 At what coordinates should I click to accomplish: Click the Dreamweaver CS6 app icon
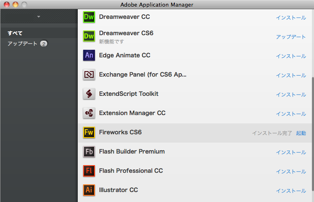coord(89,36)
